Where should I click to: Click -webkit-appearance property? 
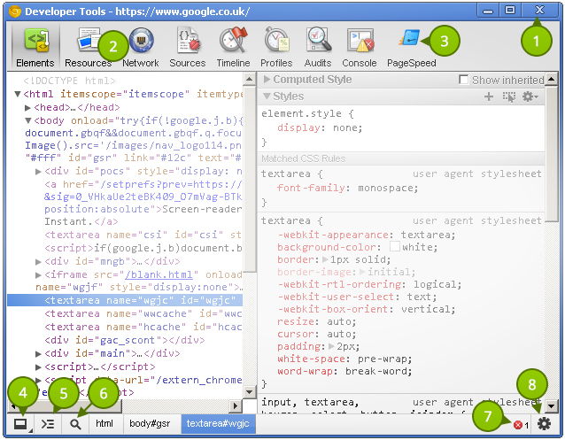tap(366, 235)
